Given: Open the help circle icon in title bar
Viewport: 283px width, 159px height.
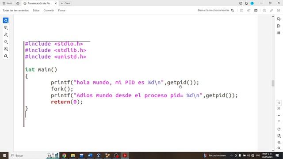Looking at the screenshot, I should (241, 3).
